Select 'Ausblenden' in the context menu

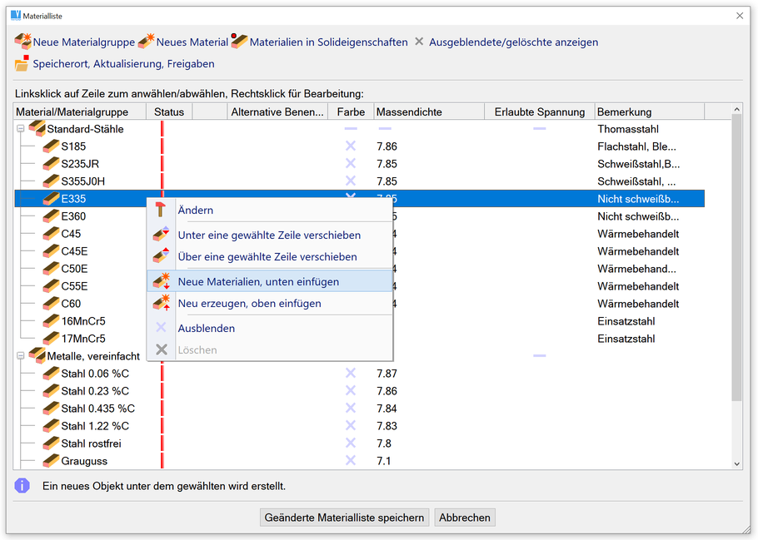(207, 329)
